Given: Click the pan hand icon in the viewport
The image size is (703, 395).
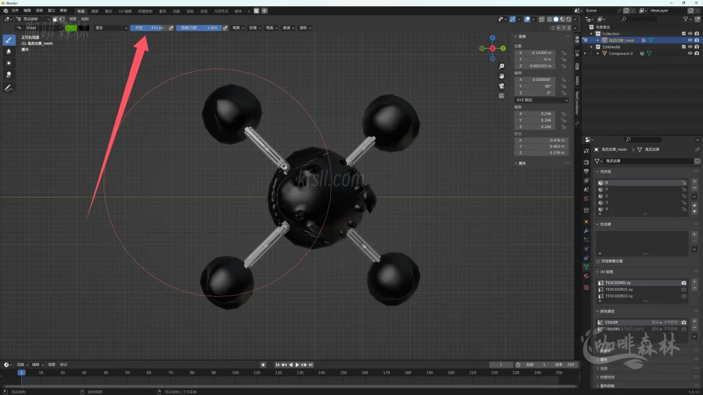Looking at the screenshot, I should pyautogui.click(x=502, y=75).
